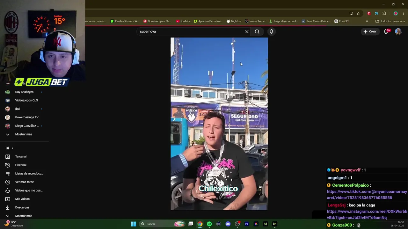Expand hidden bookmarks with double chevron
Screen dimensions: 408x229
367,21
